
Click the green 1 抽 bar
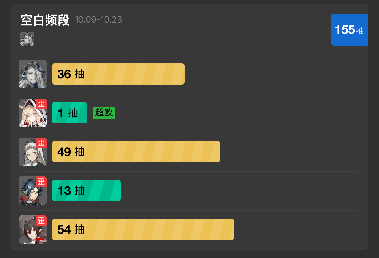coord(70,113)
